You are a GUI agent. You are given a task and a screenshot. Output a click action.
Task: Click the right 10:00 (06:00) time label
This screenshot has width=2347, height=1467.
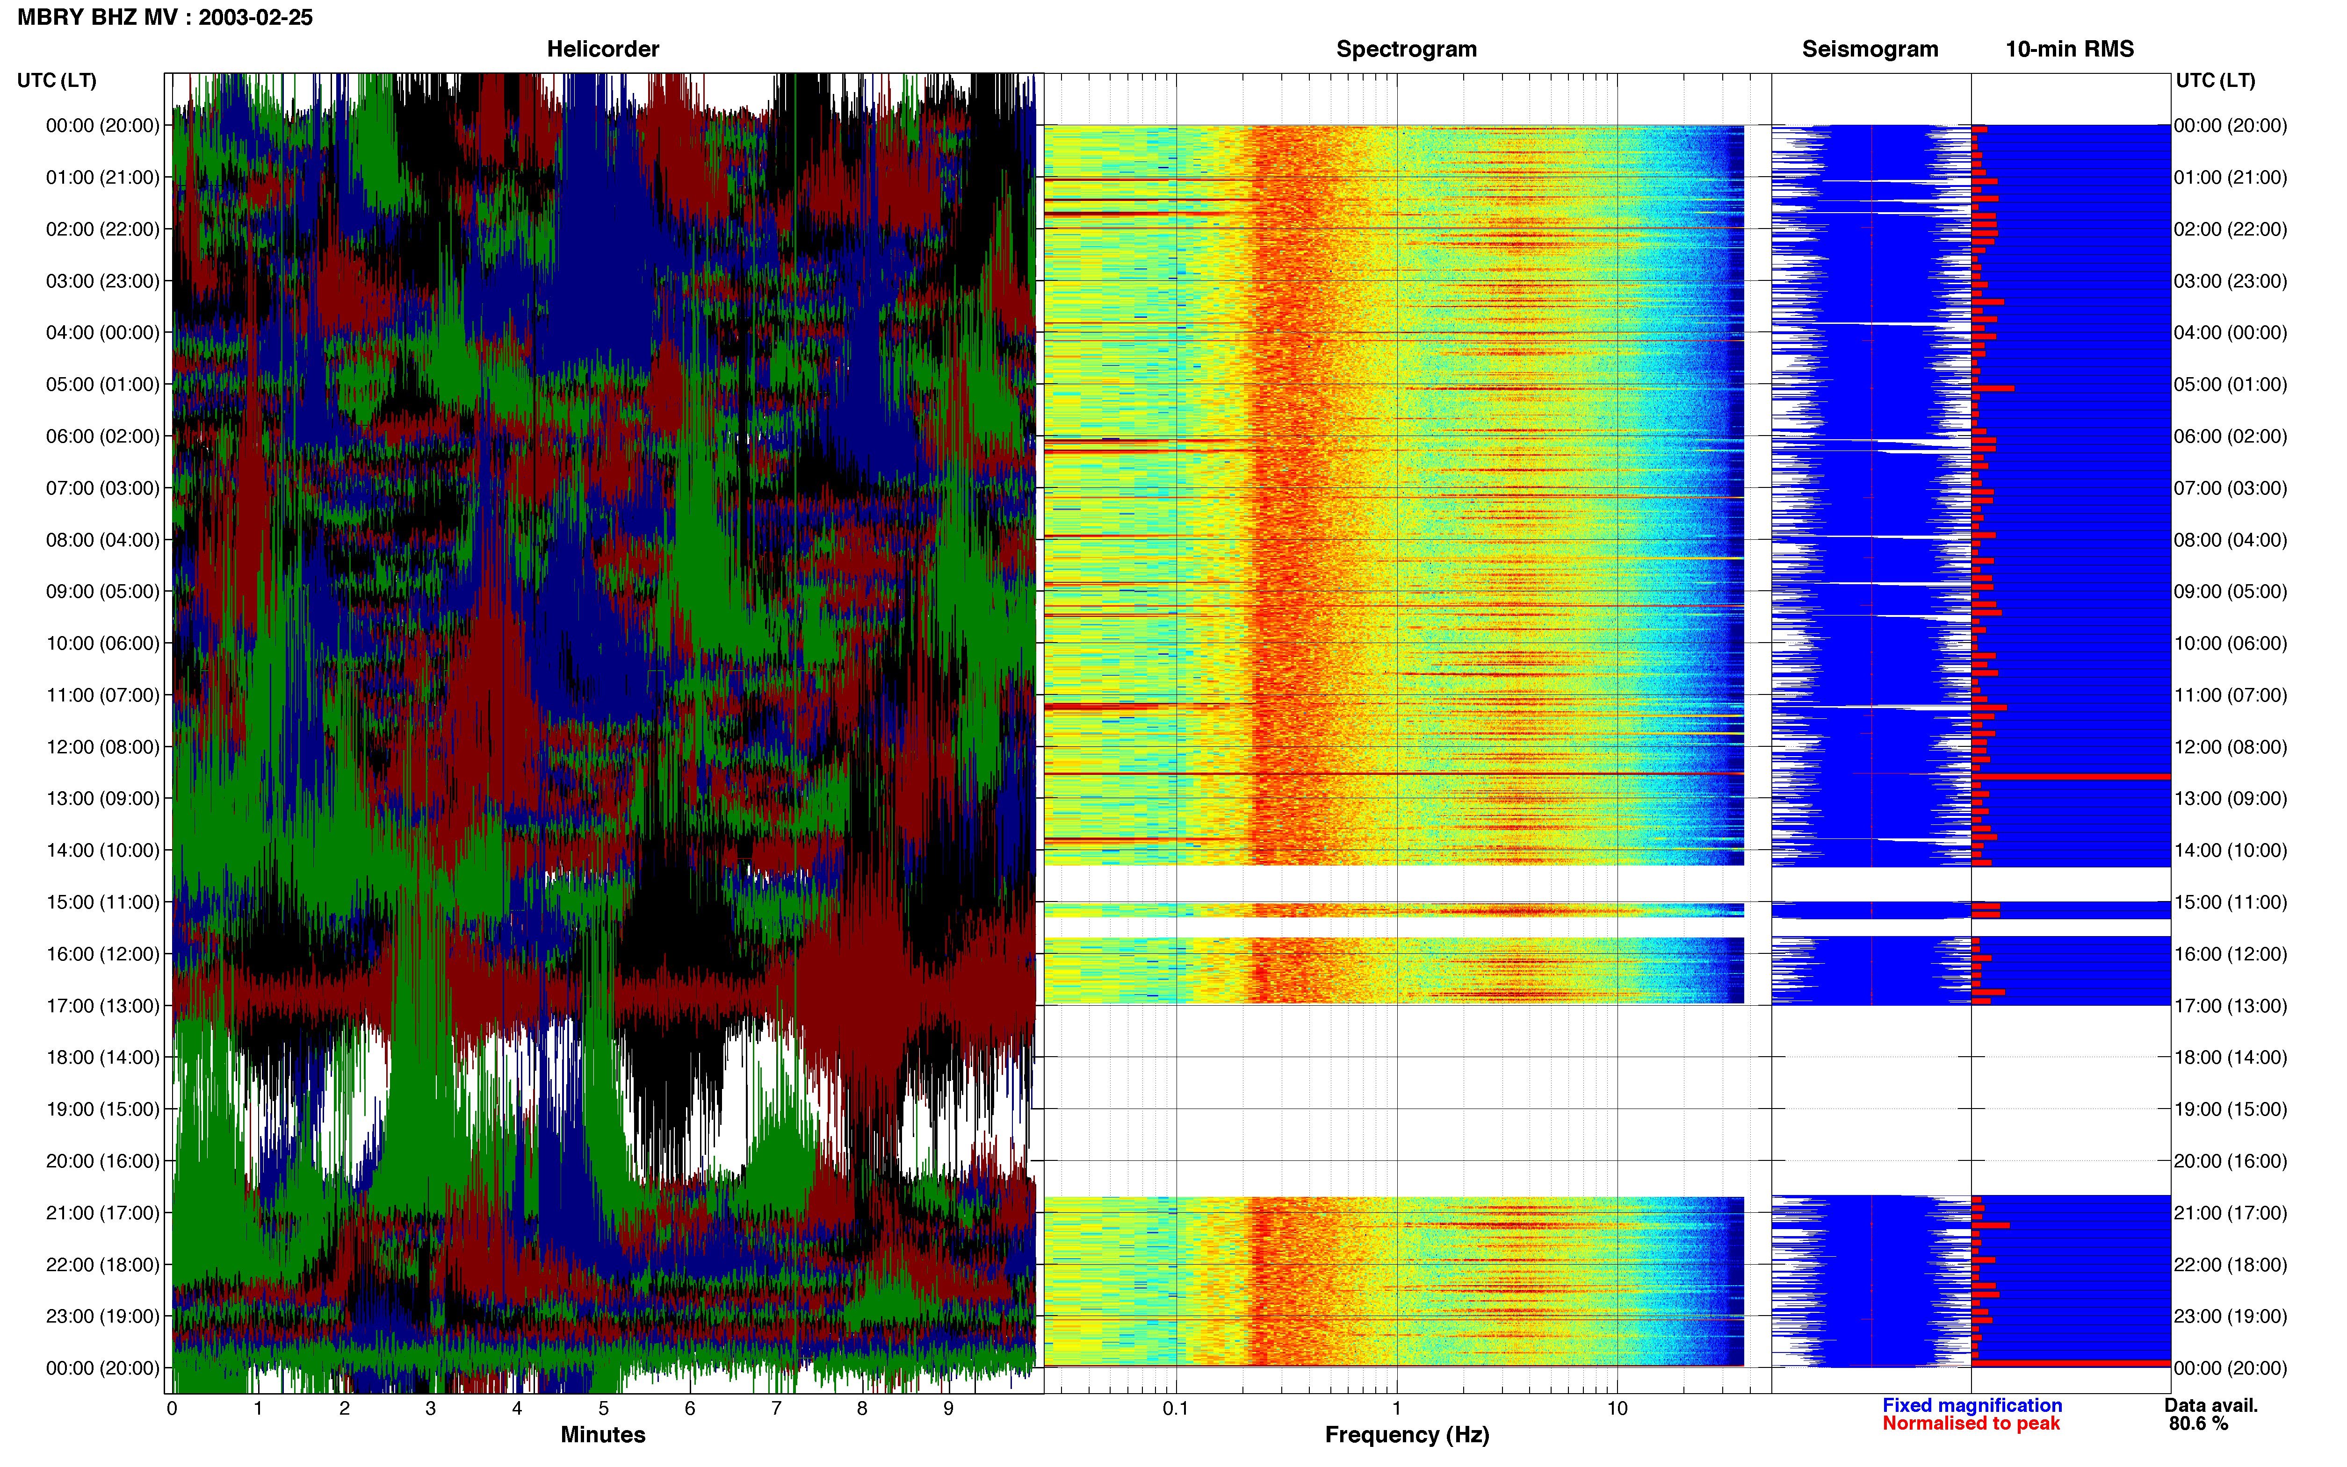point(2231,643)
